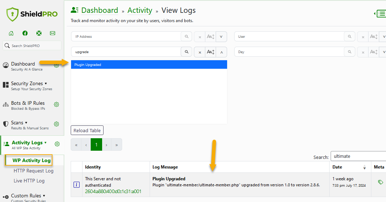Viewport: 386px width, 202px height.
Task: Select Plugin Upgraded option
Action: pyautogui.click(x=149, y=64)
